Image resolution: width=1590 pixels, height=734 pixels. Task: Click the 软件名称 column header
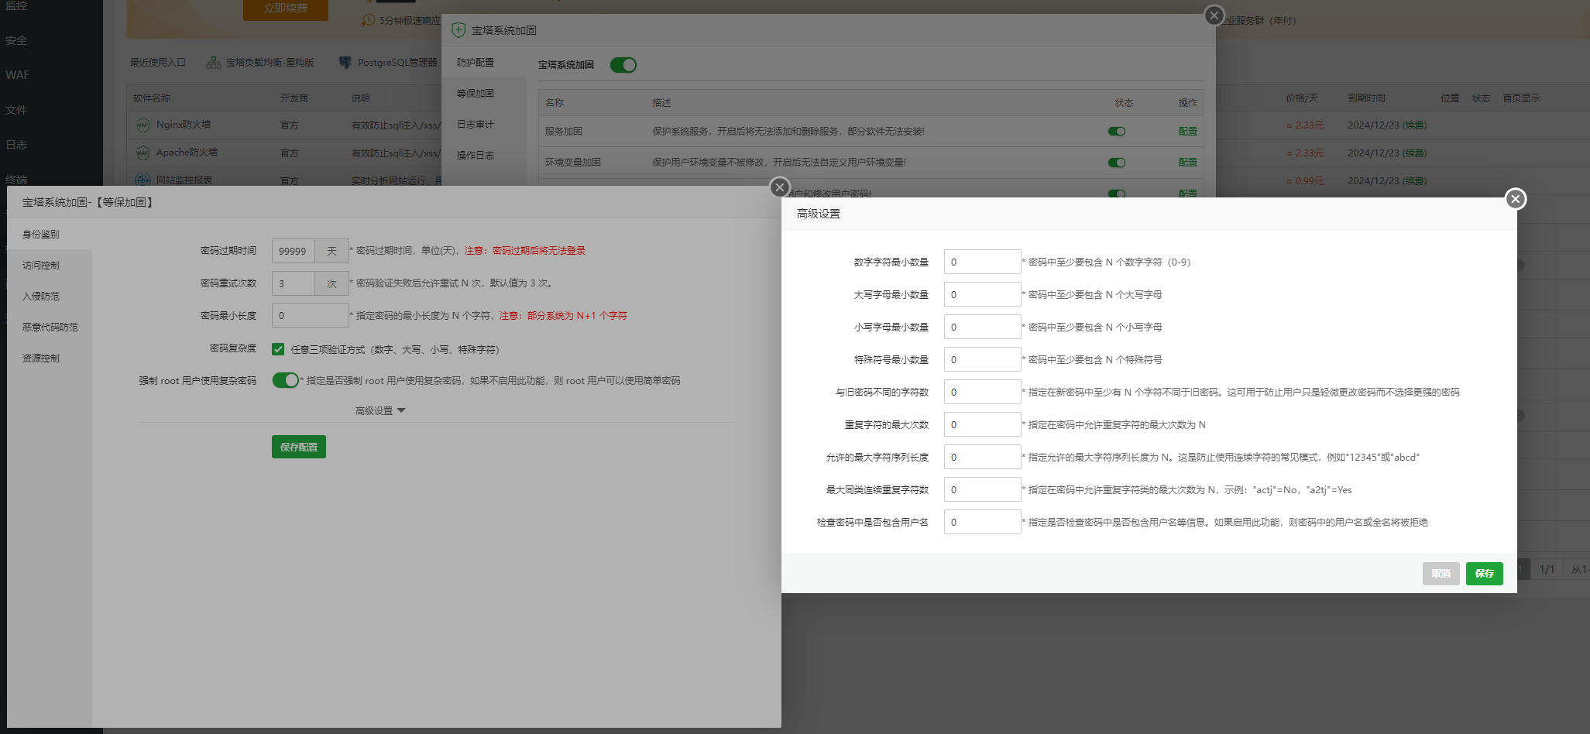pyautogui.click(x=152, y=98)
